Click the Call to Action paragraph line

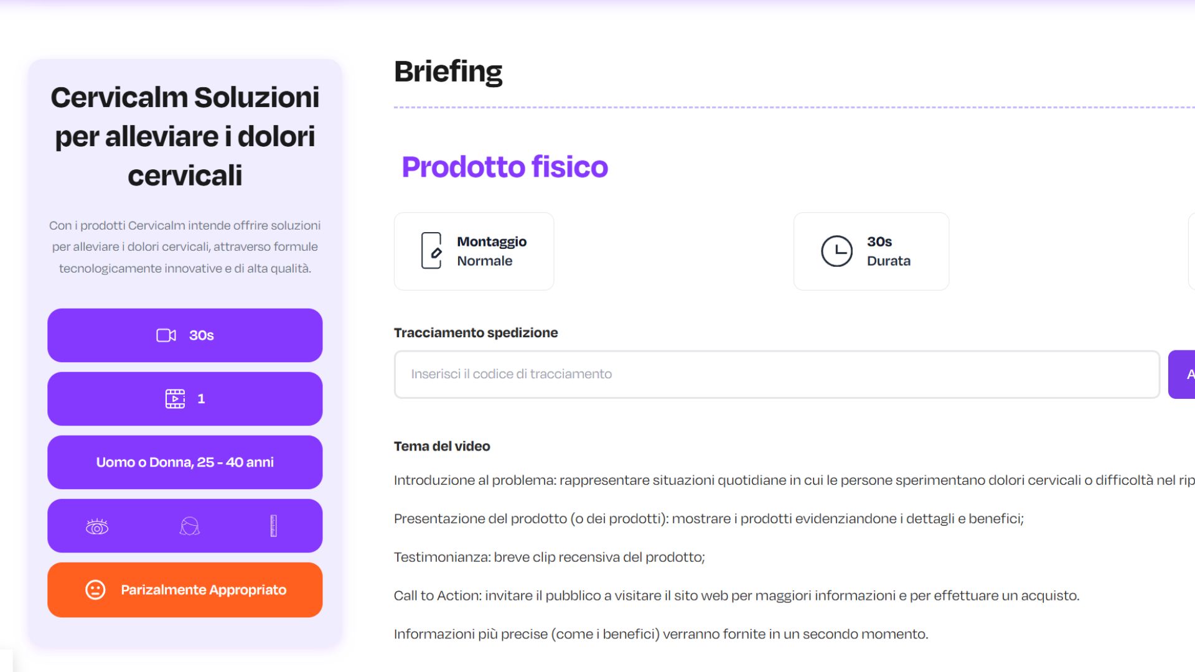(x=736, y=595)
